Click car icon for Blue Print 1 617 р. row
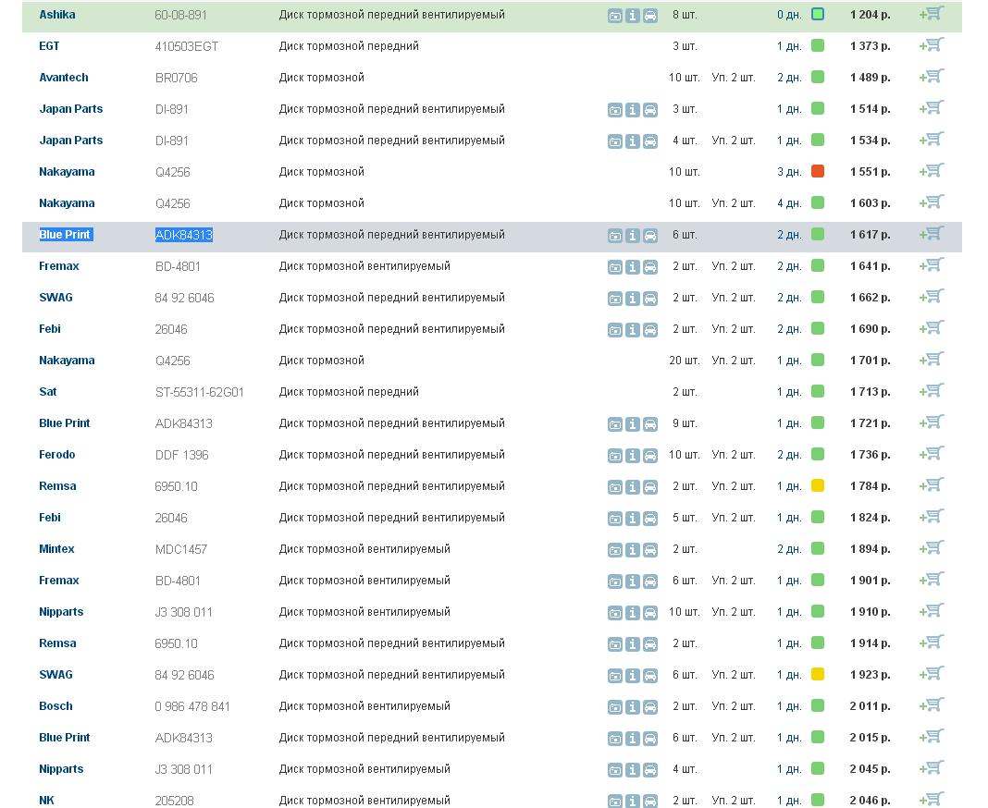Viewport: 988px width, 808px height. (650, 236)
